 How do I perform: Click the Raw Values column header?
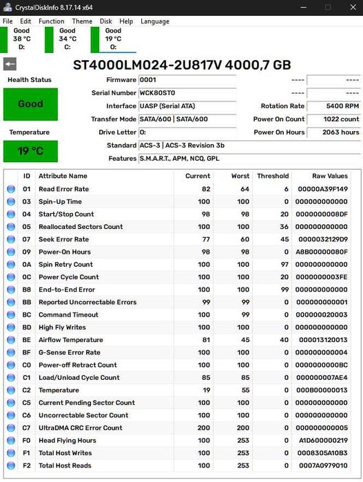(x=330, y=176)
